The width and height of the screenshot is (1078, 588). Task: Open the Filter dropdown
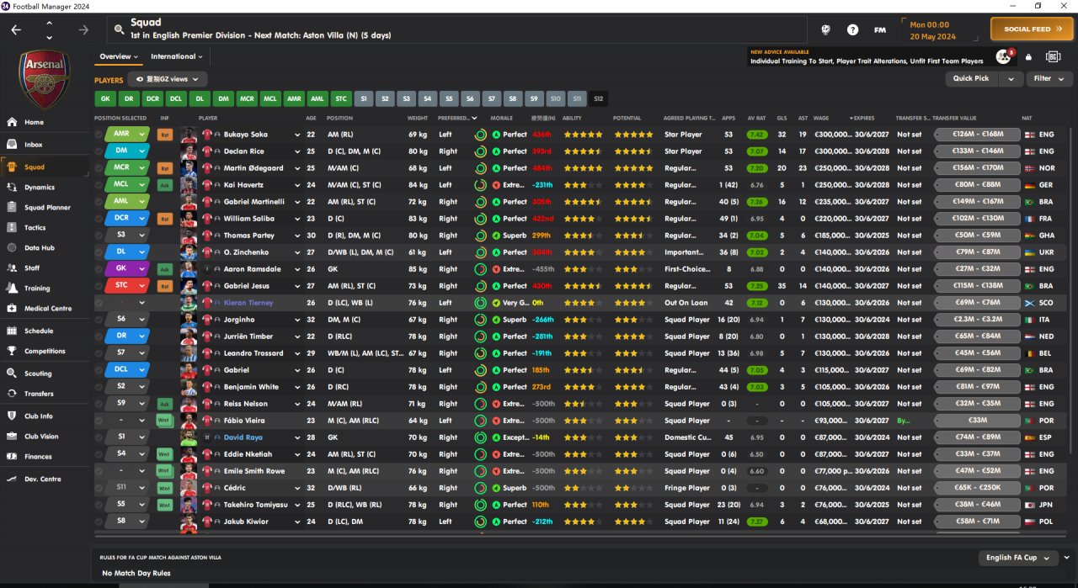[1049, 78]
